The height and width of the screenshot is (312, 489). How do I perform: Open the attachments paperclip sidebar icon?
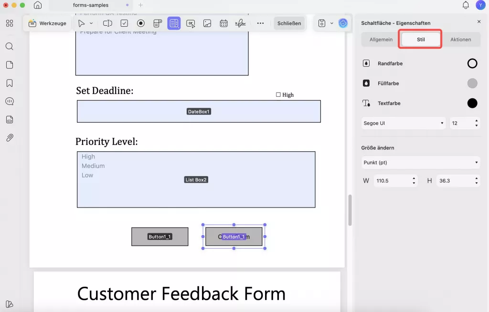pos(10,138)
